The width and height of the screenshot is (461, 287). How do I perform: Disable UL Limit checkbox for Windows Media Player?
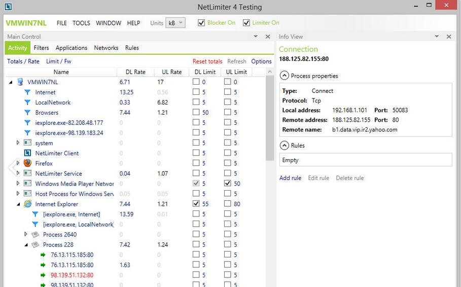228,183
